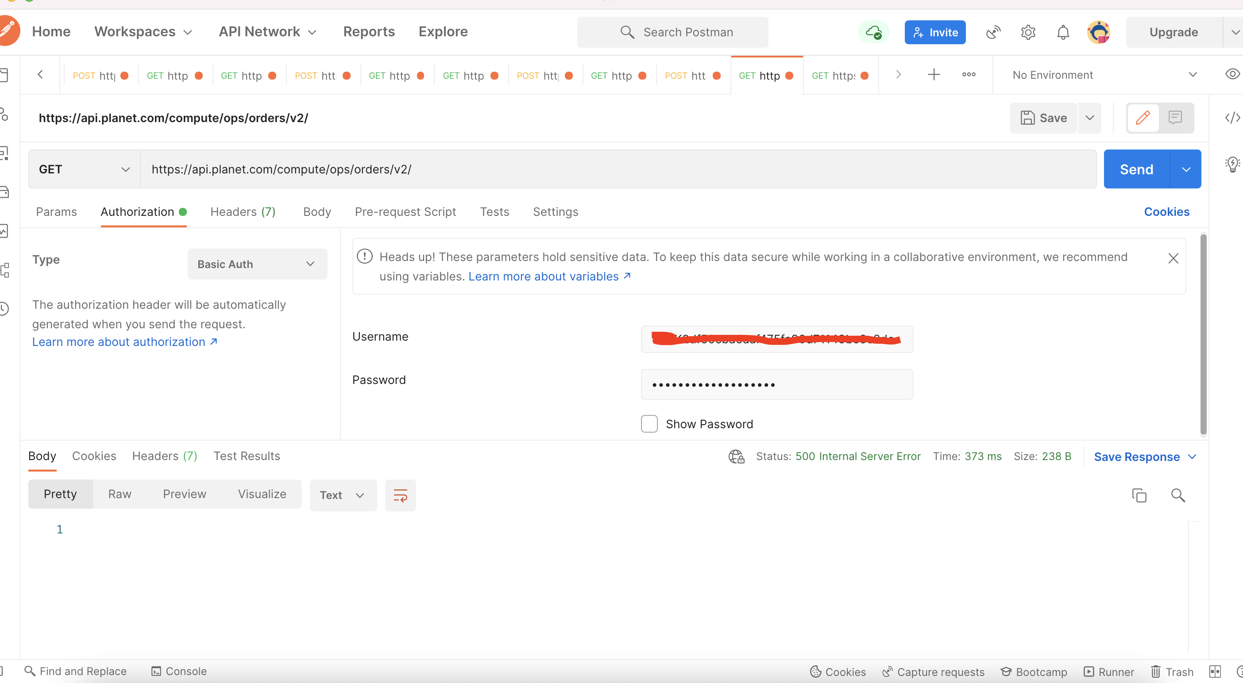Open the code snippet panel icon

click(x=1232, y=118)
